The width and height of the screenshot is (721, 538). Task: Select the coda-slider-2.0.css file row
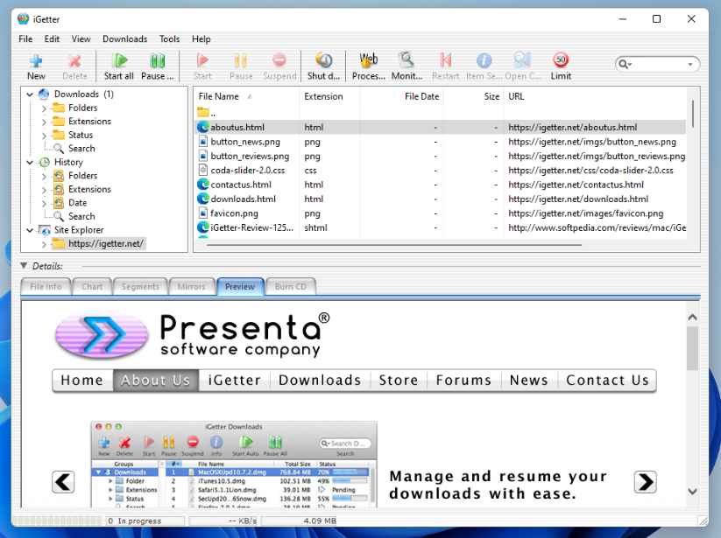[x=441, y=171]
